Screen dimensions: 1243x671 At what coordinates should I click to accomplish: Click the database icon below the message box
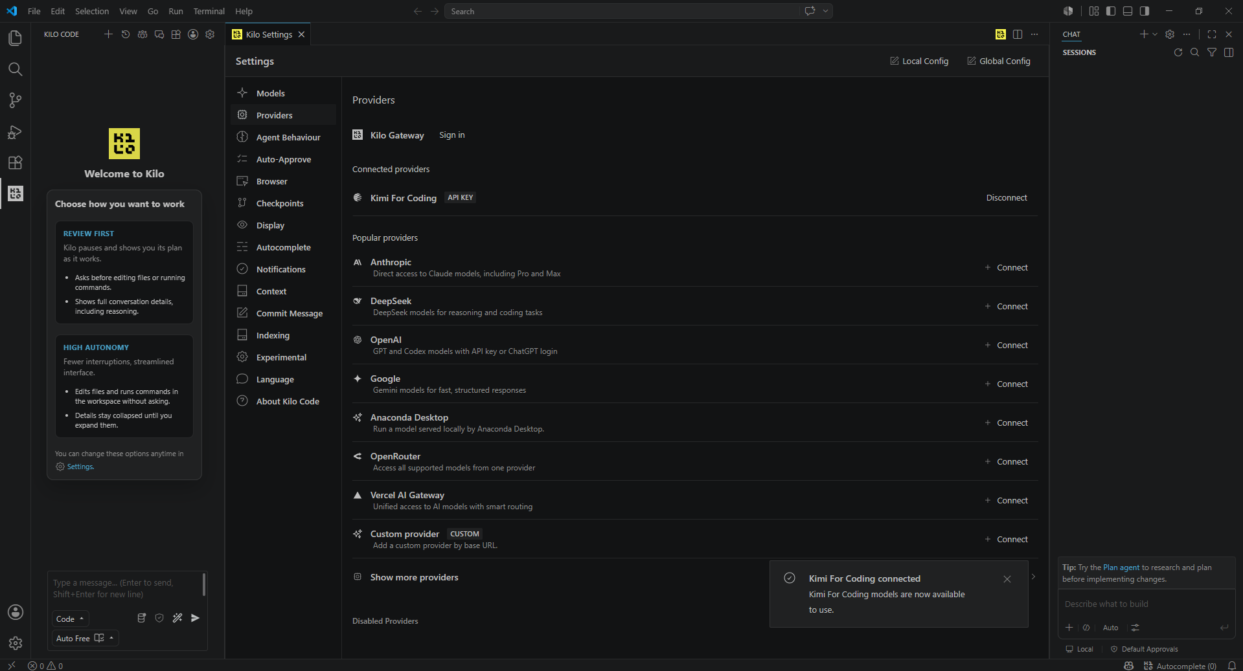click(x=142, y=618)
